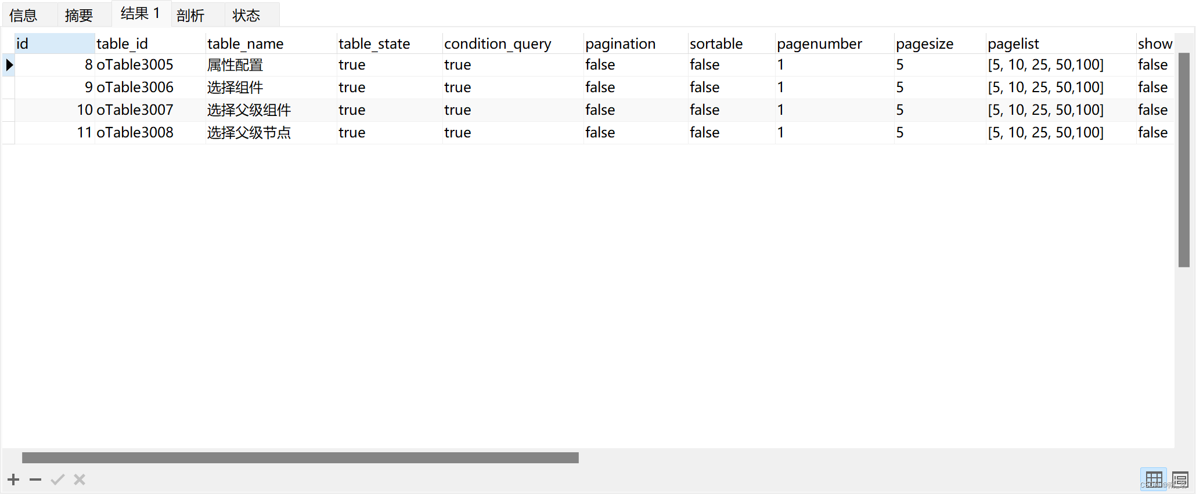
Task: Click the discard changes X icon
Action: coord(80,480)
